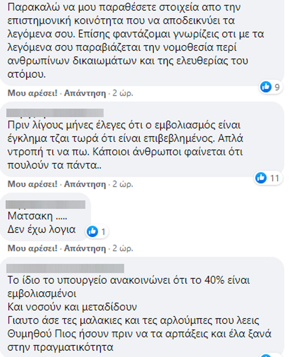The image size is (292, 357).
Task: Reply to the comment about ανθρωπίνων δικαιωμάτων
Action: pyautogui.click(x=85, y=93)
